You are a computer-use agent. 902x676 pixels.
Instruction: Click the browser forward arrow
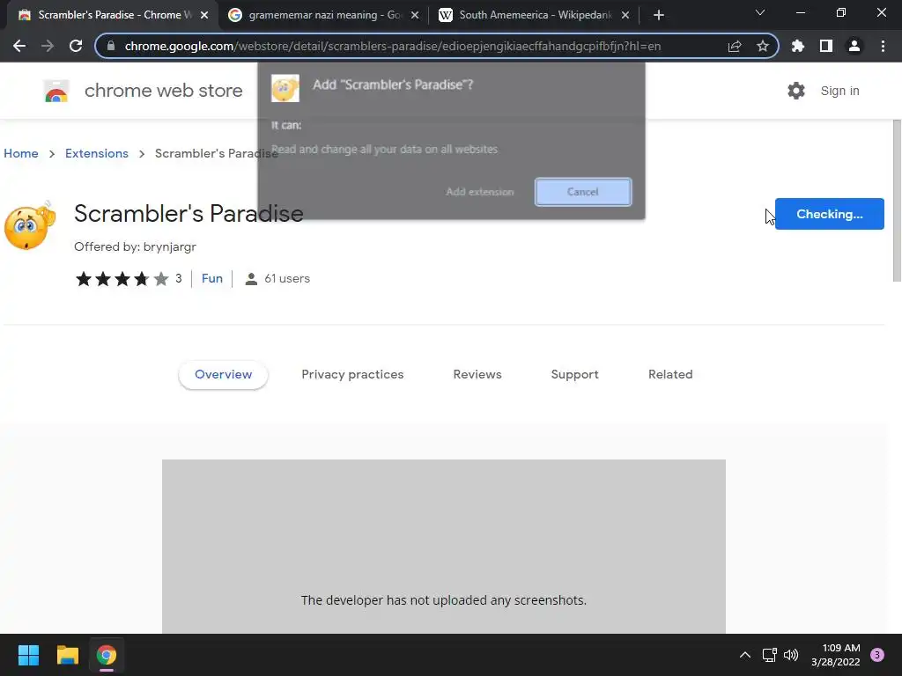(48, 46)
